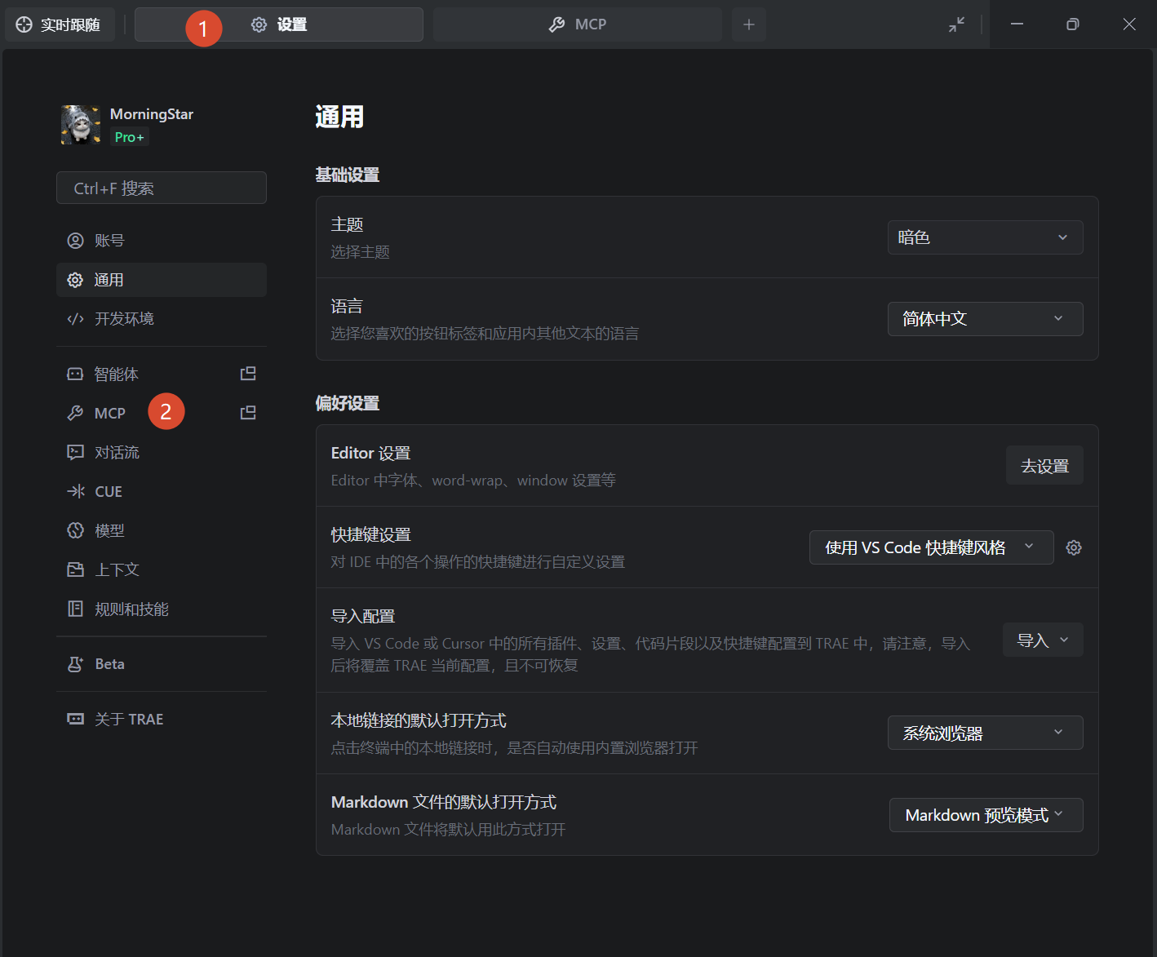Open external link icon next to 智能体
The height and width of the screenshot is (957, 1157).
point(248,374)
